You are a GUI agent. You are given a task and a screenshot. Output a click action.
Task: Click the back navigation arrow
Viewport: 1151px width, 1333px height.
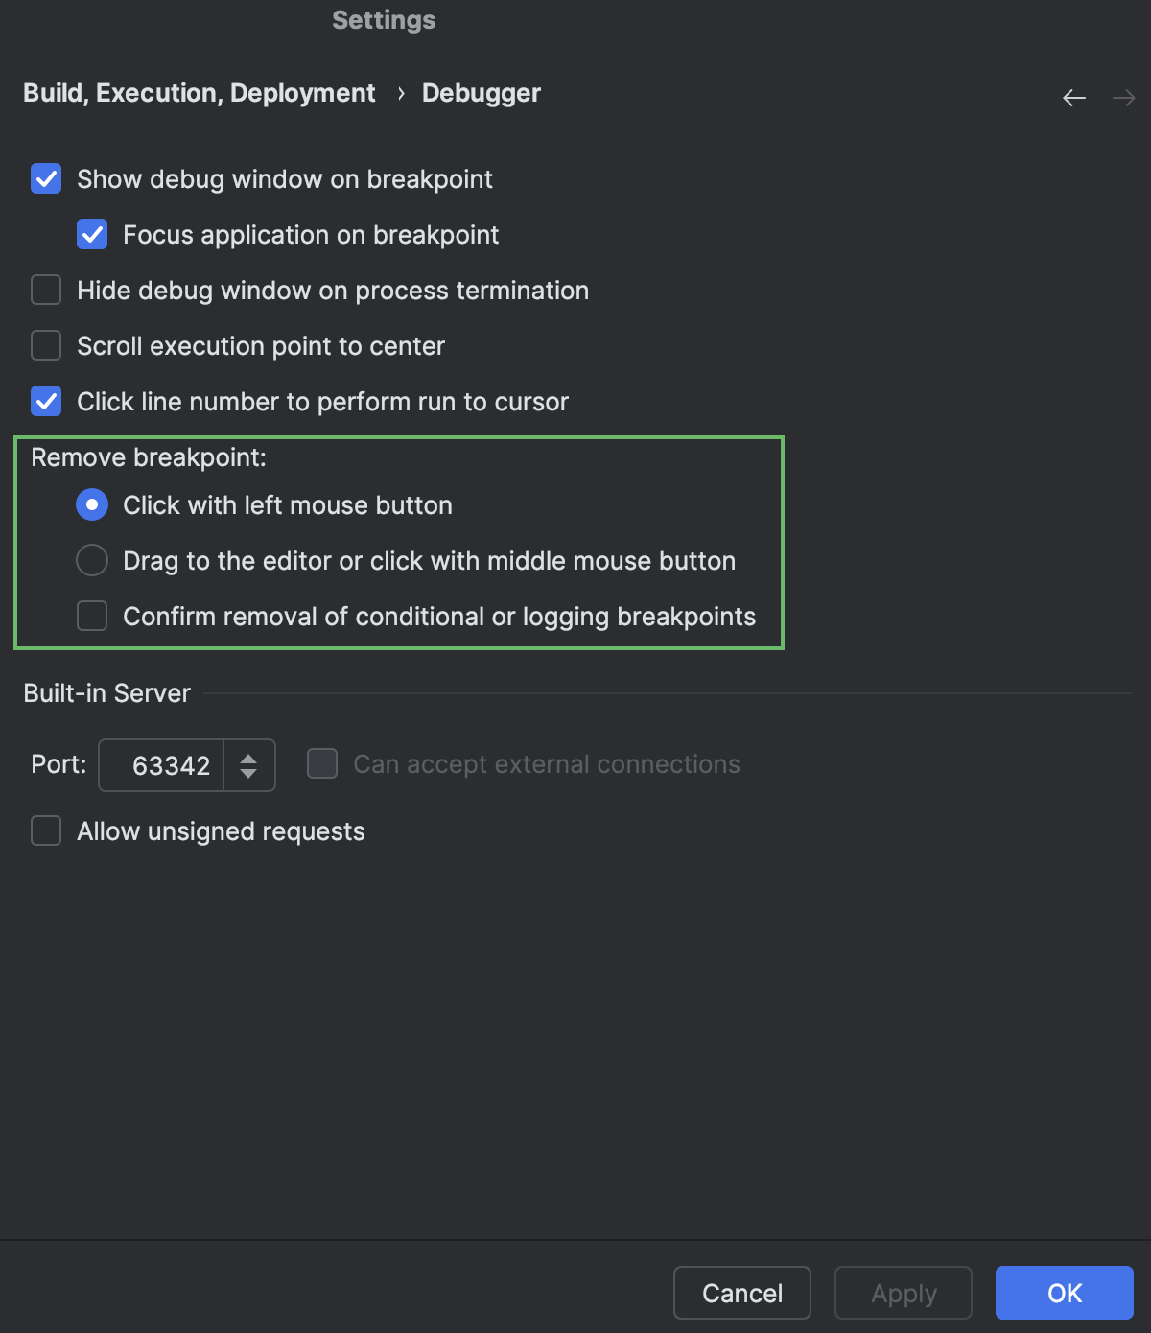(x=1073, y=97)
